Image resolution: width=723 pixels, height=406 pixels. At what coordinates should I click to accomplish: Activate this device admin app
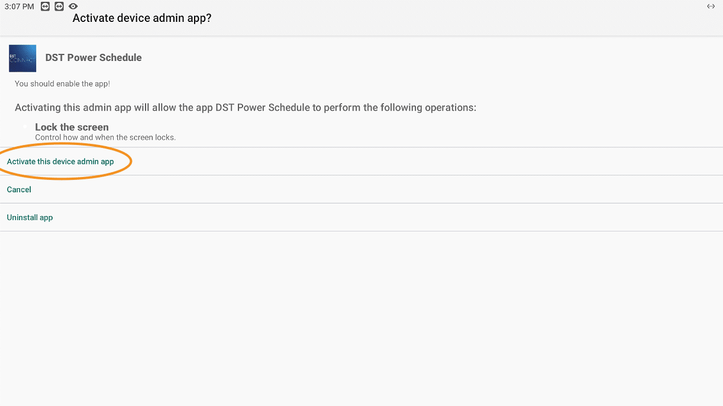tap(60, 162)
